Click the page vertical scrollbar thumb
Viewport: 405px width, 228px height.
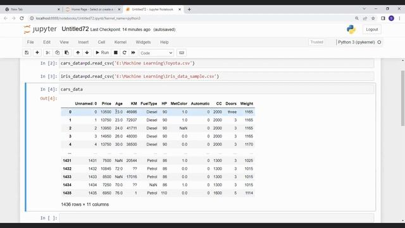coord(402,98)
